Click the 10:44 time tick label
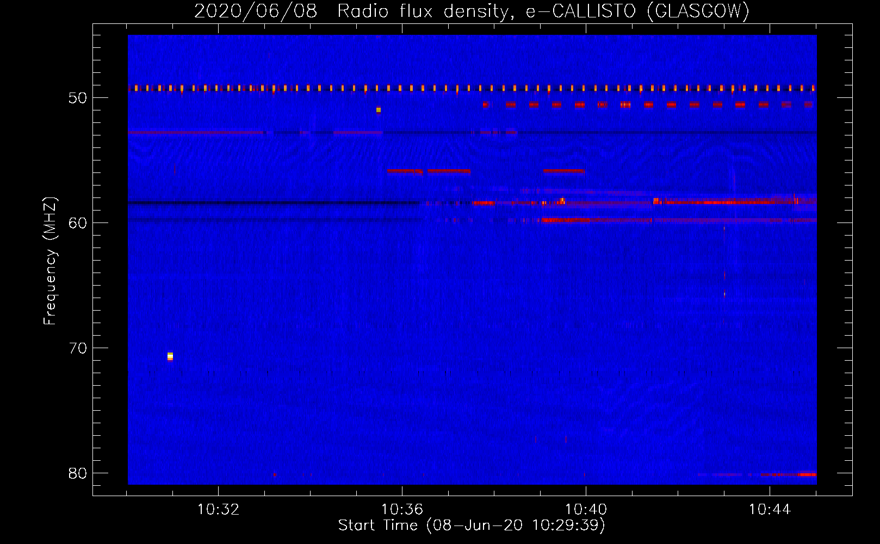 770,510
